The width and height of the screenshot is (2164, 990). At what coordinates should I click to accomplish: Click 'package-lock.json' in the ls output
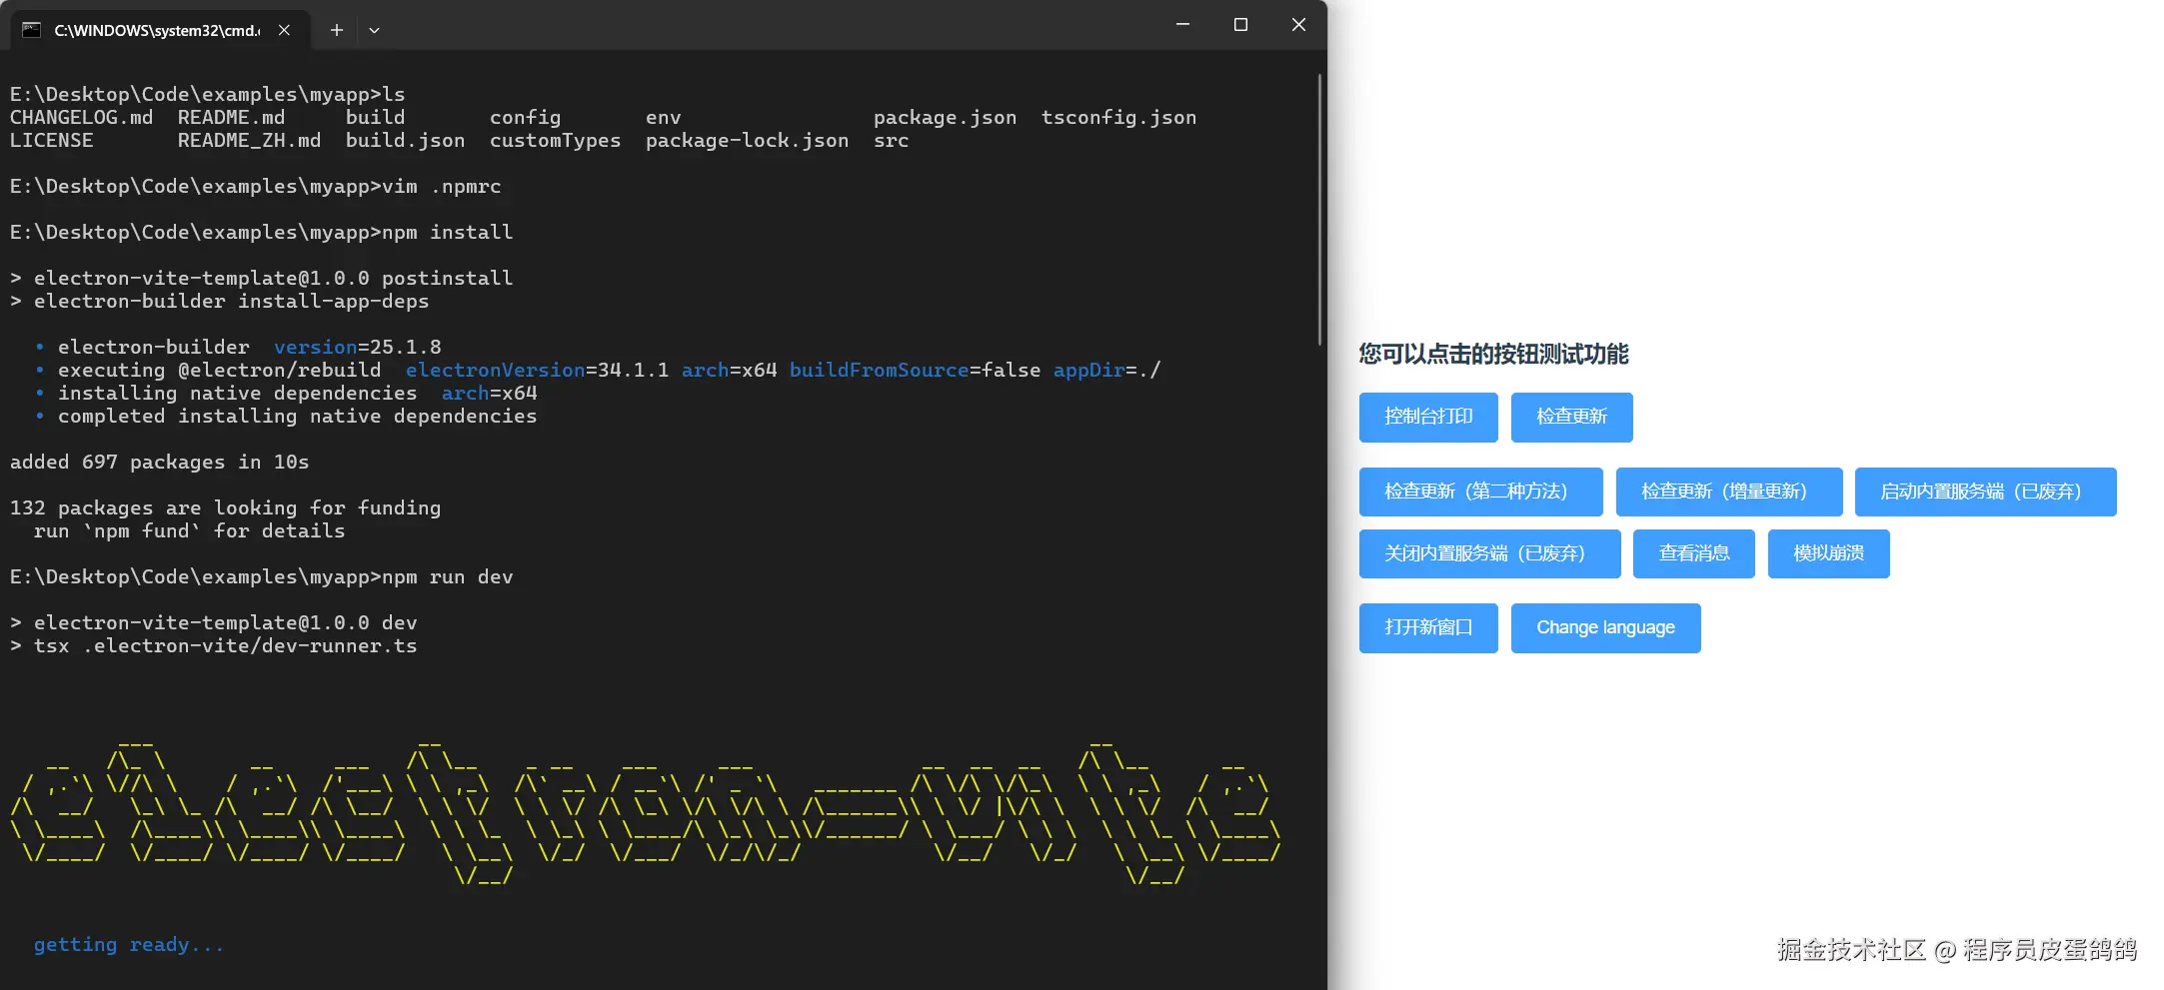(747, 141)
